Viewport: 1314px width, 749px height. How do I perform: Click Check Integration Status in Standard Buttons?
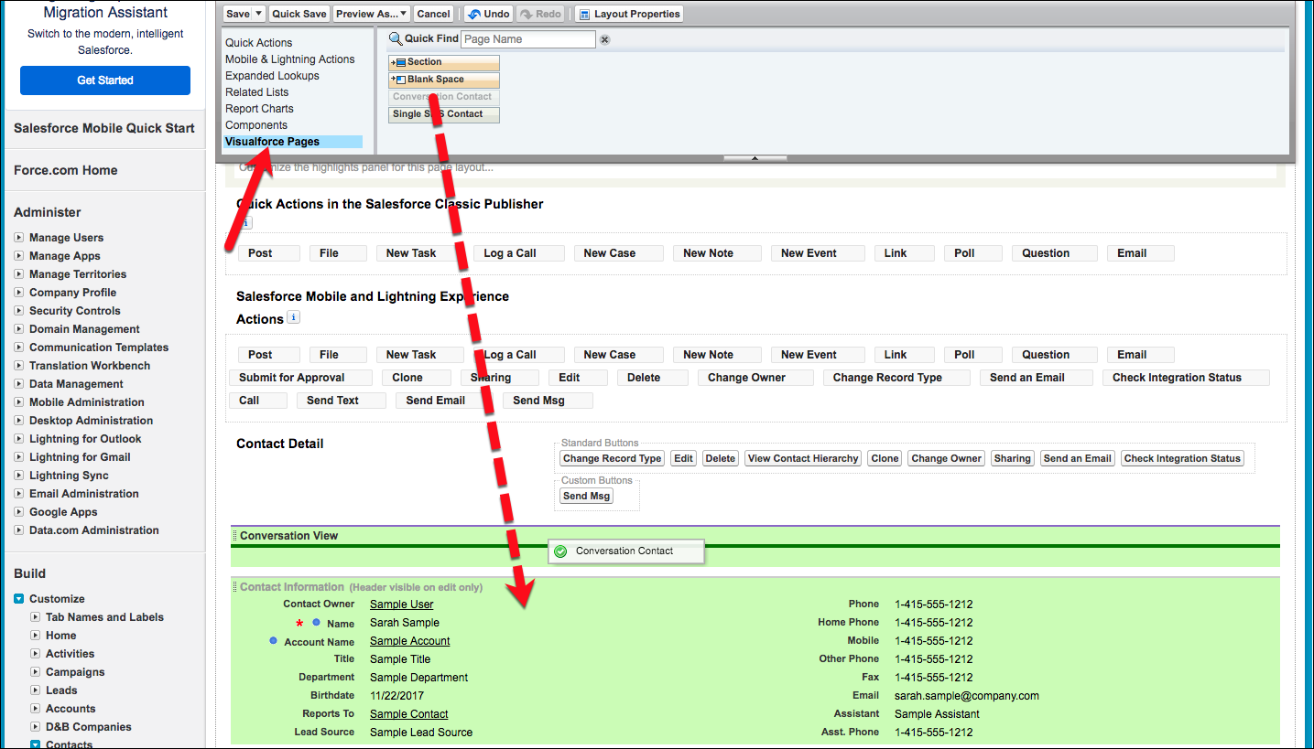pos(1182,458)
